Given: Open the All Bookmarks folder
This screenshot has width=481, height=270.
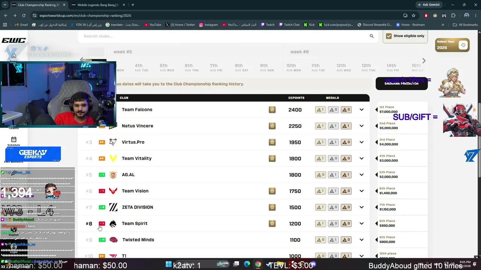Looking at the screenshot, I should tap(465, 25).
